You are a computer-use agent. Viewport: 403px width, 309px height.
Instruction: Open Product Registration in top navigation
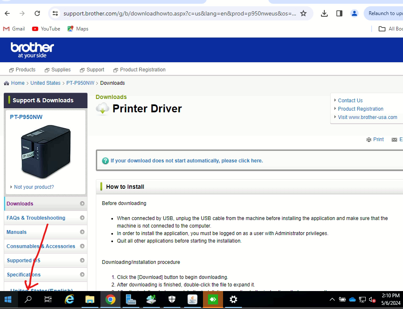(x=139, y=70)
